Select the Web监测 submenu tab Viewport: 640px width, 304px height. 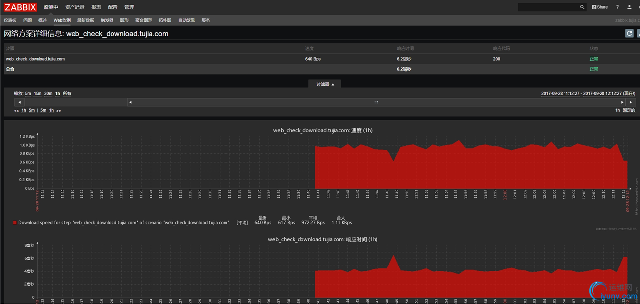(x=62, y=20)
